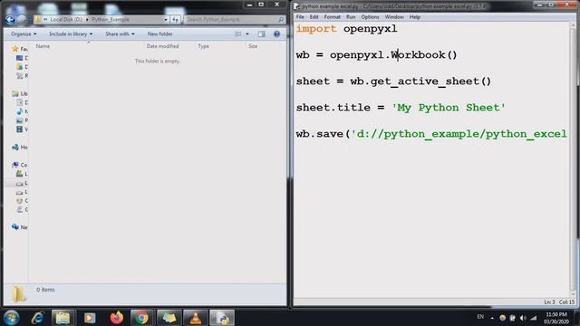
Task: Click the change view icon in Explorer
Action: [237, 34]
